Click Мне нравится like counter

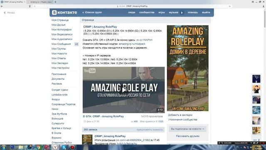coord(151,121)
